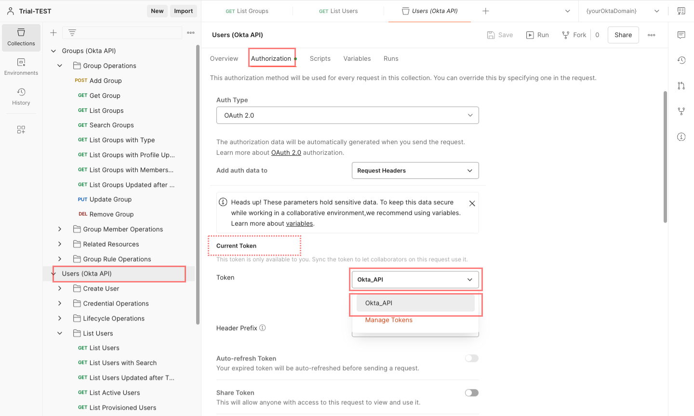Click the Manage Tokens link

388,320
